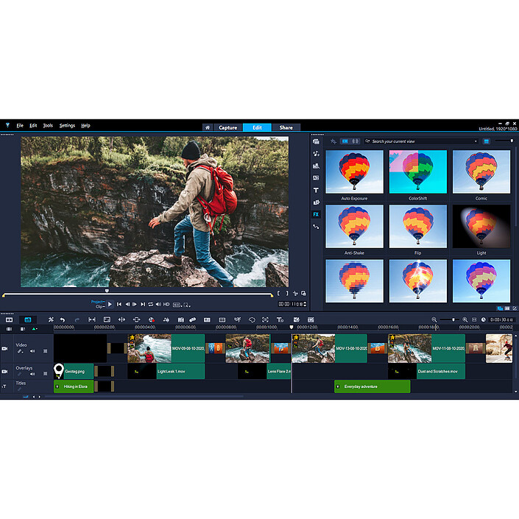Switch preview to Clip mode
The width and height of the screenshot is (519, 519).
pos(100,307)
